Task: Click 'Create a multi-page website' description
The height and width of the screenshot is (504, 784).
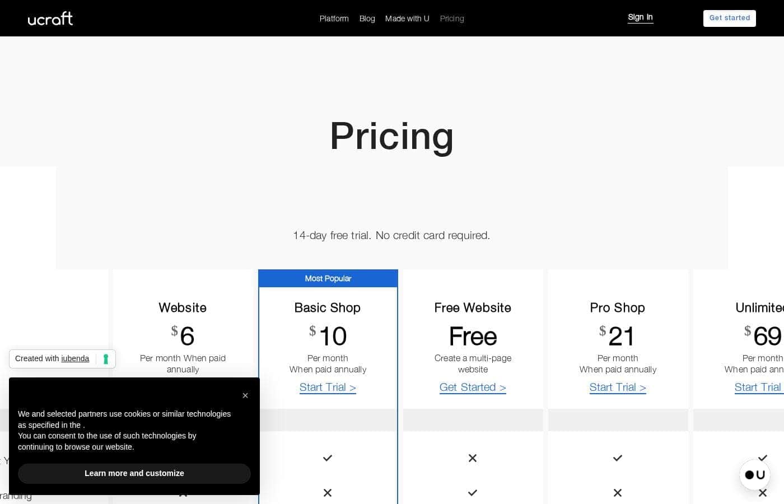Action: [473, 363]
